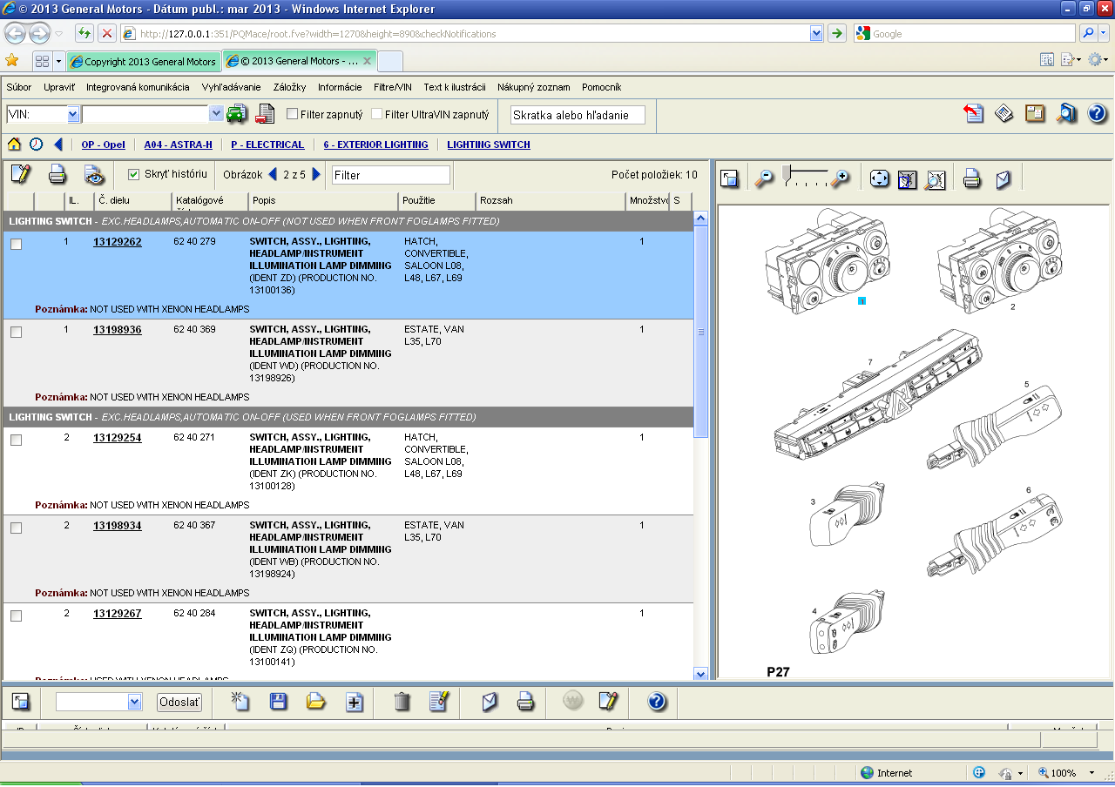Viewport: 1115px width, 787px height.
Task: Check the box for part 13198936
Action: [x=16, y=332]
